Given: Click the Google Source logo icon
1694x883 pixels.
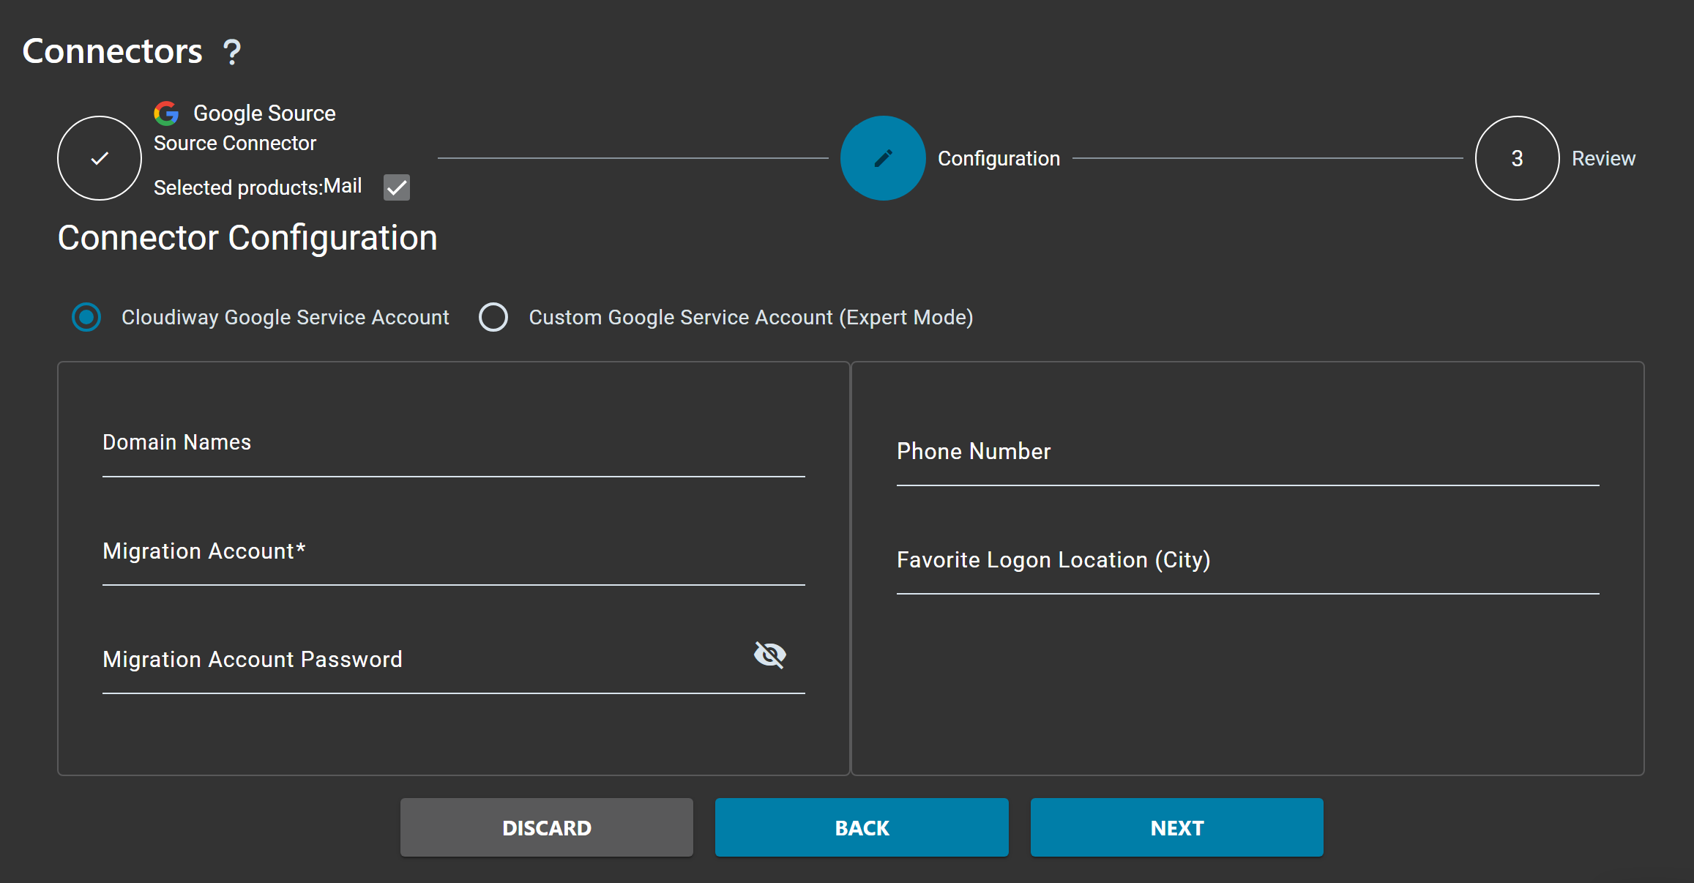Looking at the screenshot, I should click(166, 113).
